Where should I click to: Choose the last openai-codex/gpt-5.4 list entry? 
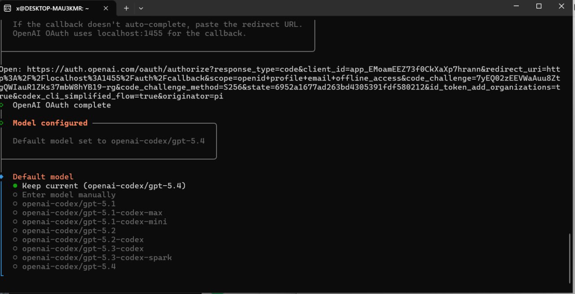click(x=69, y=267)
